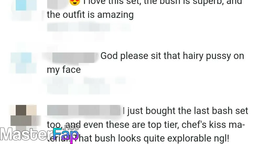
Task: Select the 'quite explorable ngl!' line
Action: (138, 138)
